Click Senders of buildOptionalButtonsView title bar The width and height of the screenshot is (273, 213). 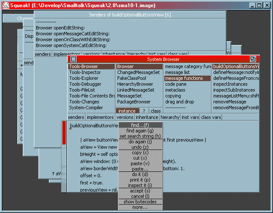click(x=130, y=15)
